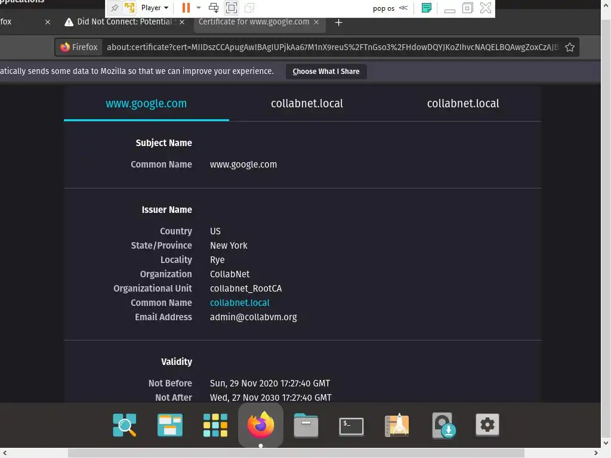Open the workspaces dock icon
Screen dimensions: 611x458
point(170,425)
